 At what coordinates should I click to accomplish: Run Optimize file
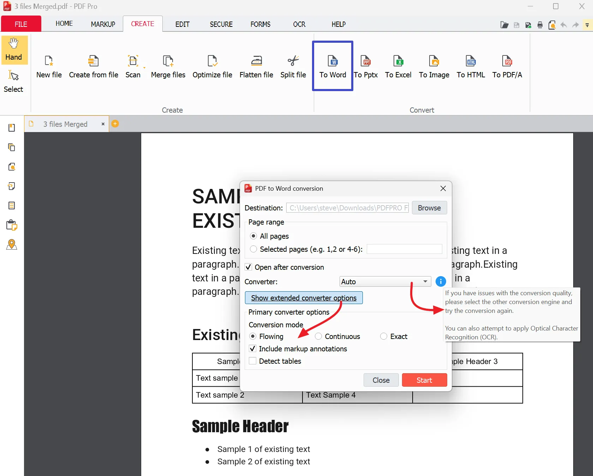tap(212, 66)
